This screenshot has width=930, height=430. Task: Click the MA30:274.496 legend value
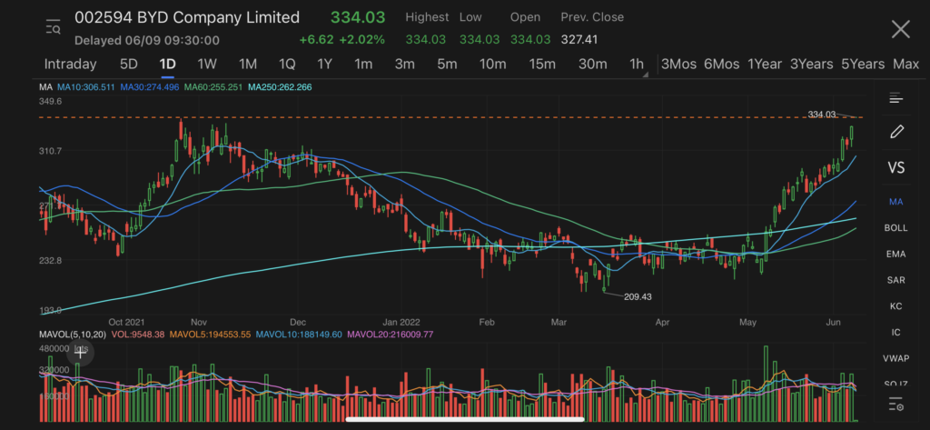point(150,87)
